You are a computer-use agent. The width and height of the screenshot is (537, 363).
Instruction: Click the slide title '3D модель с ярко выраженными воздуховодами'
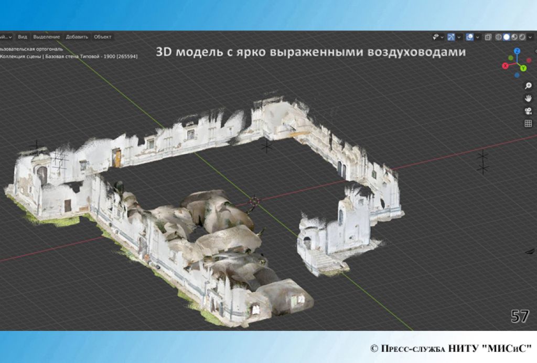coord(310,52)
